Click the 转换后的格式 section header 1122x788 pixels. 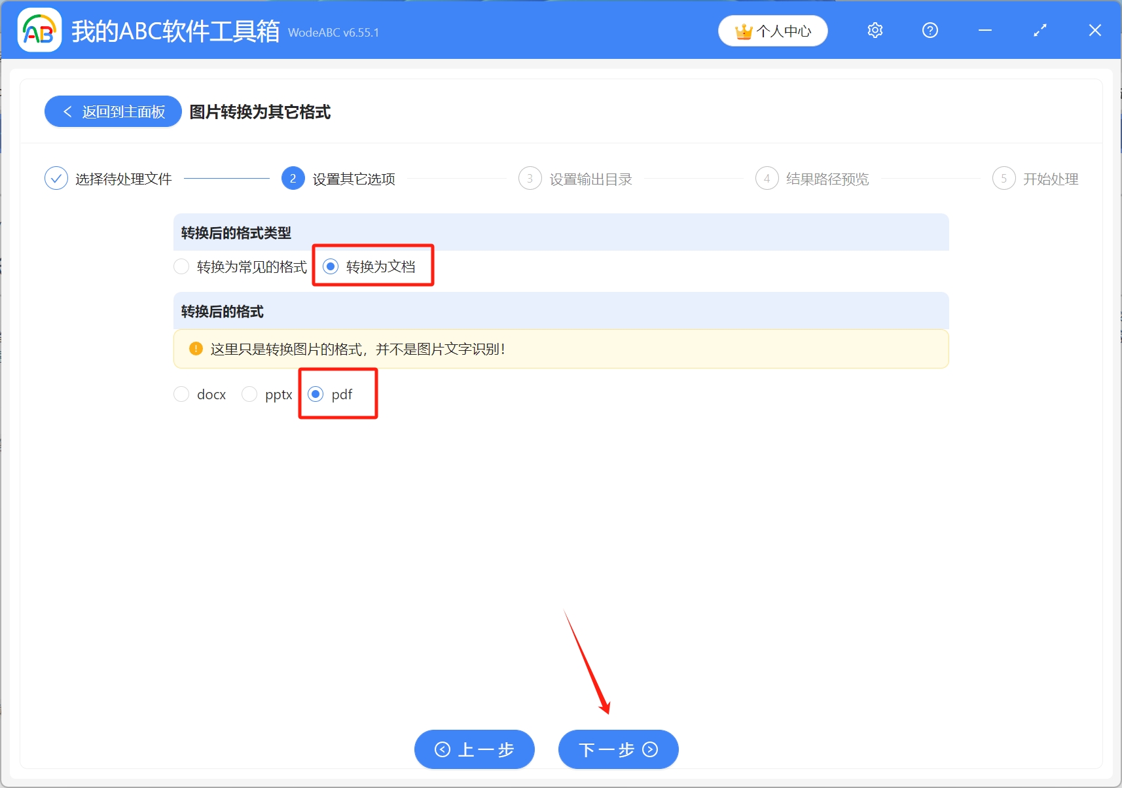(561, 311)
